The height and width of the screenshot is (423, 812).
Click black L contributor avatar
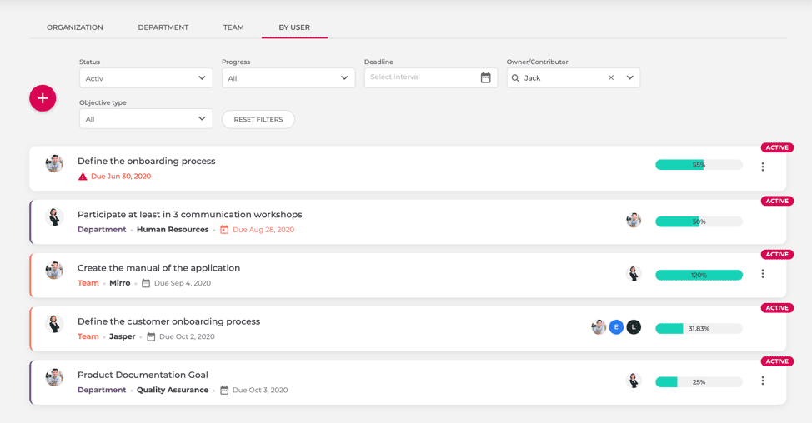[634, 326]
